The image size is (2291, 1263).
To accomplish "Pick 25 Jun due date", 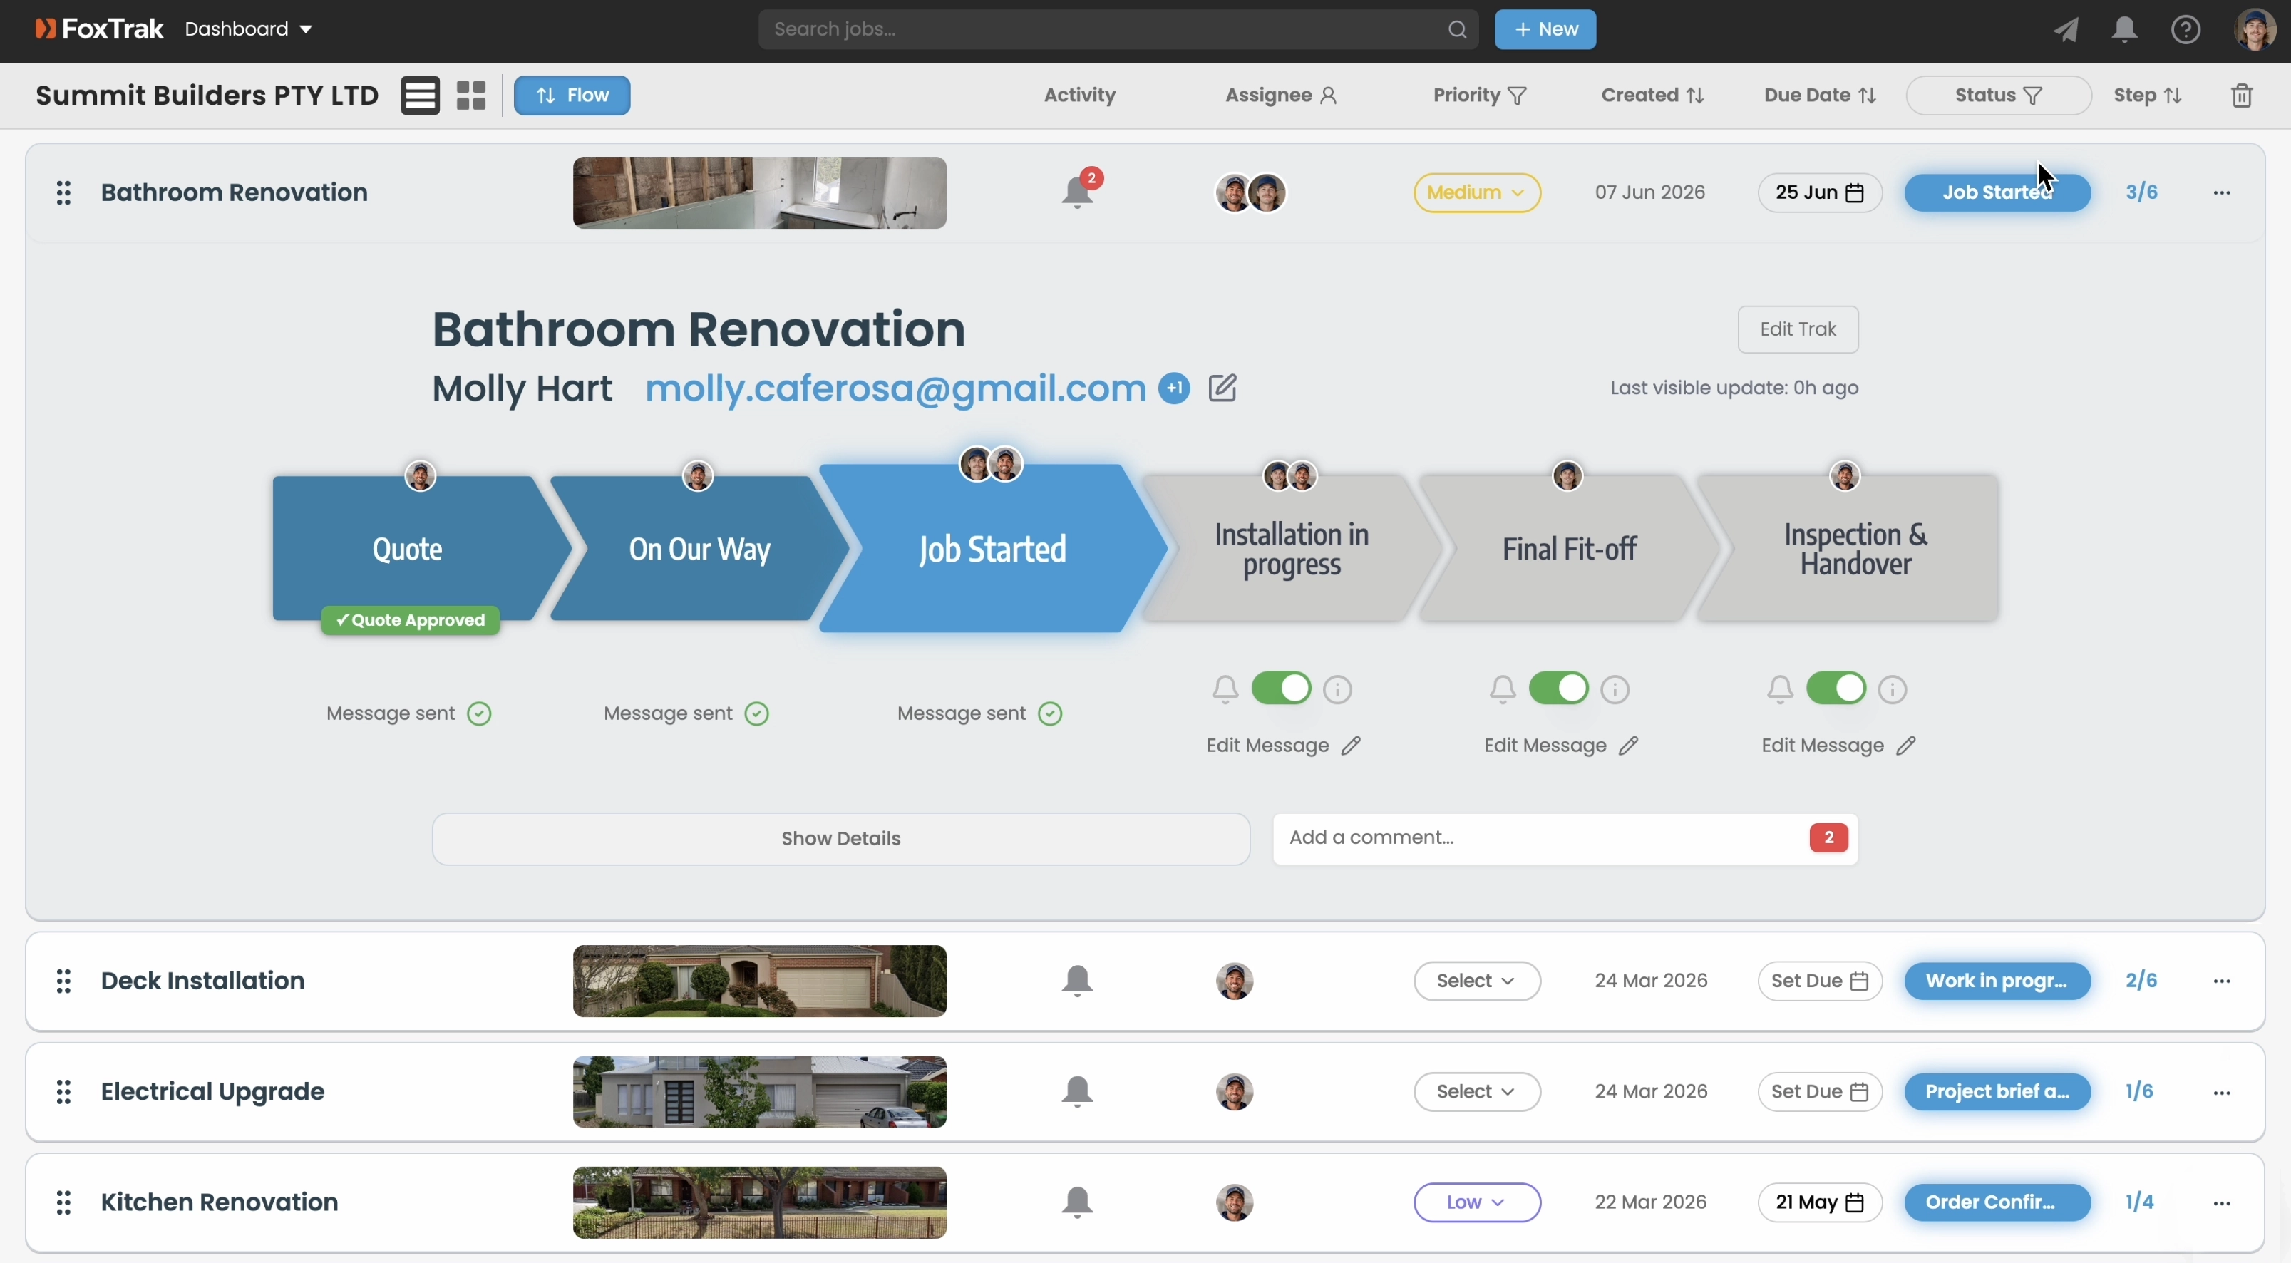I will [x=1818, y=192].
